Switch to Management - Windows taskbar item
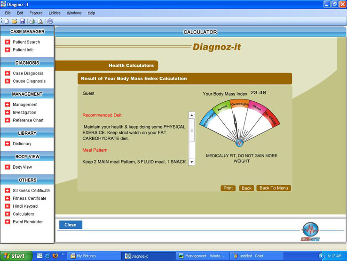Viewport: 347px width, 261px height. coord(202,256)
